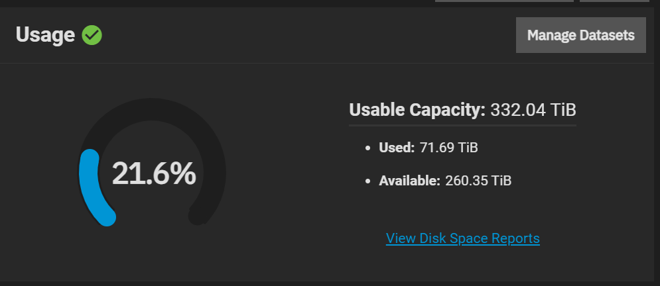Click the rounded bottom tip of blue arc
This screenshot has height=286, width=660.
[107, 218]
